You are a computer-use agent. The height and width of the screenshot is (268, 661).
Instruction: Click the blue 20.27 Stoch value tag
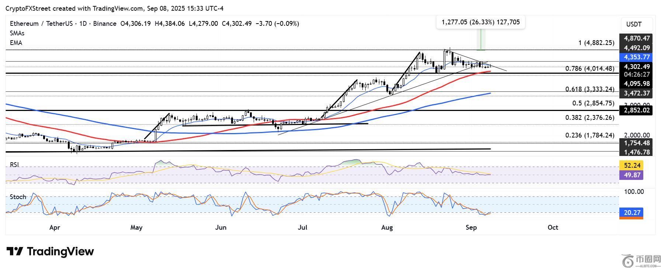[631, 212]
